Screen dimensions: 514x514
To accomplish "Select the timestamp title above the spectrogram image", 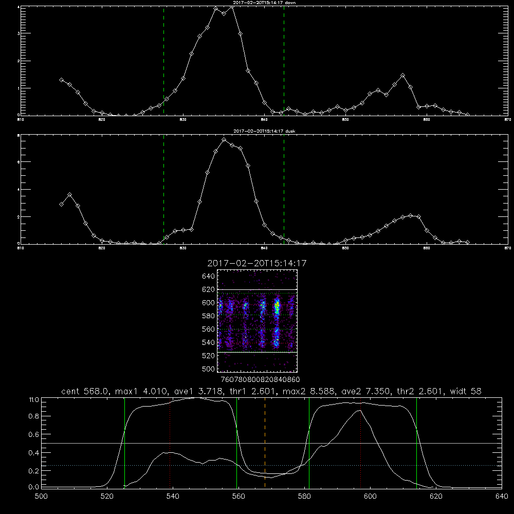I will 256,263.
